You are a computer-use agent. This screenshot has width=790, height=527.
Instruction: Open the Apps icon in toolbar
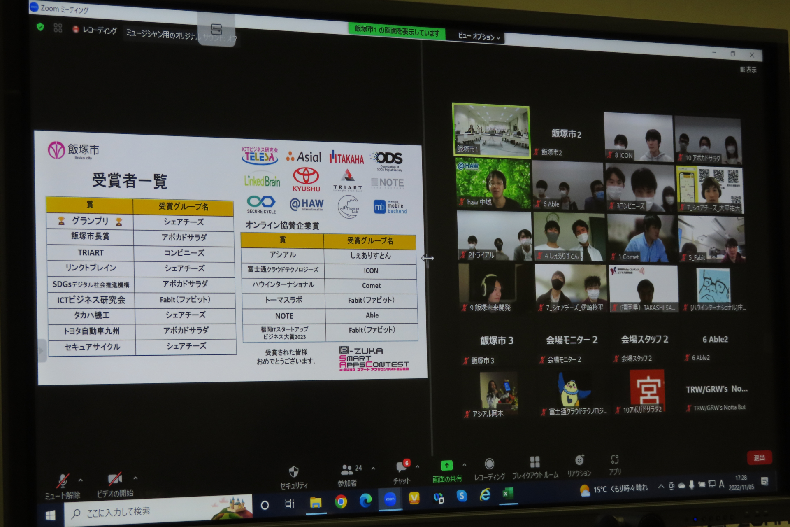coord(615,459)
